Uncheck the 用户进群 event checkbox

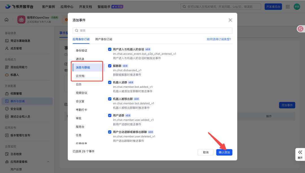110,115
